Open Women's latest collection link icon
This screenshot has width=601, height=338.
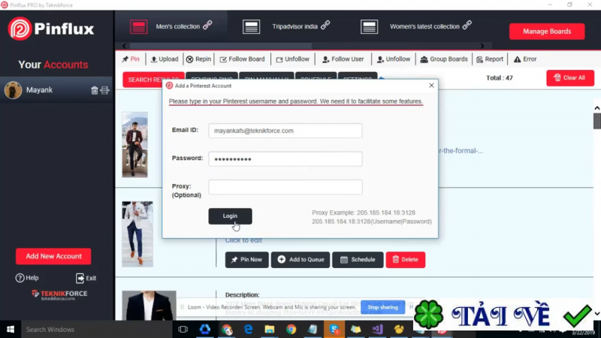click(467, 26)
